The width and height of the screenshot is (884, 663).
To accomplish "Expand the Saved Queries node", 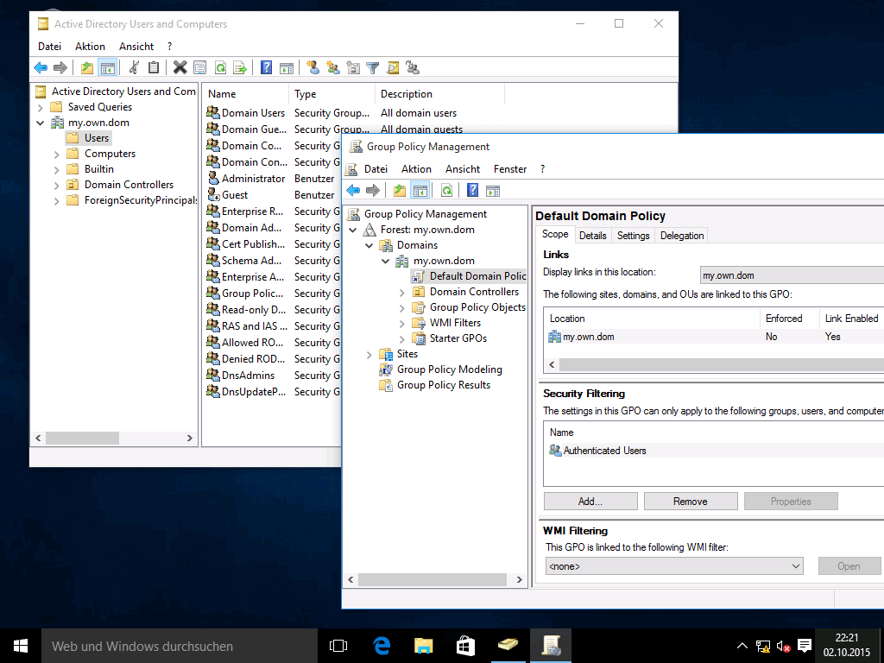I will [40, 107].
